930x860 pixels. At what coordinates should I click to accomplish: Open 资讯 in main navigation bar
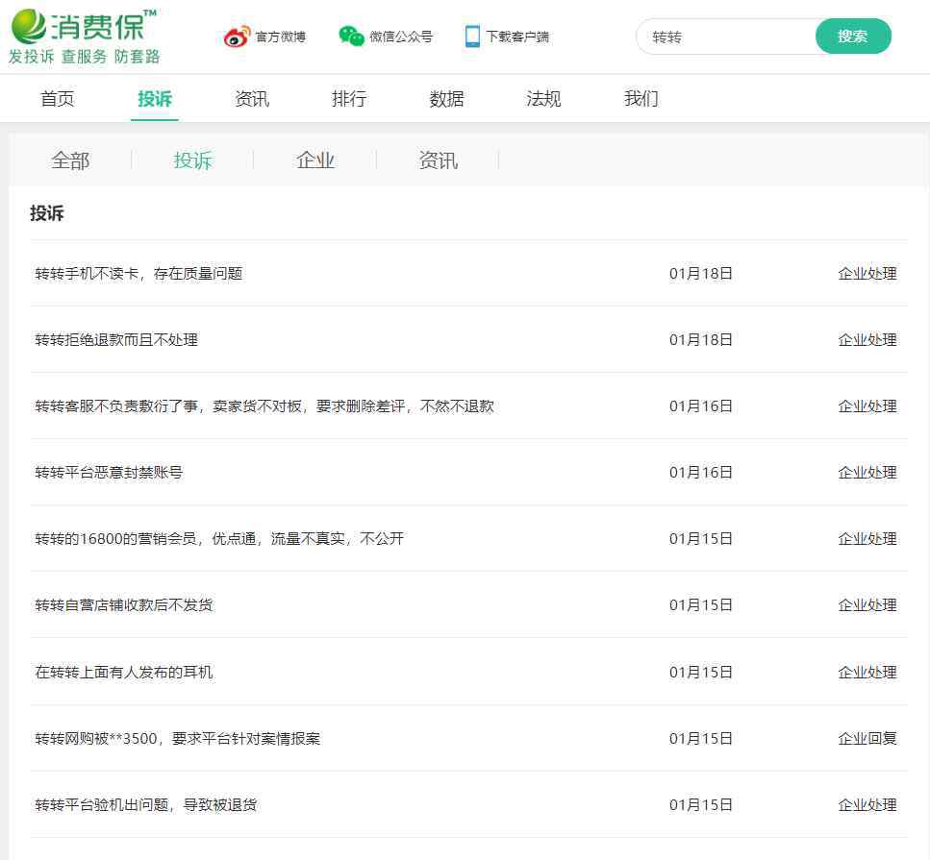252,98
